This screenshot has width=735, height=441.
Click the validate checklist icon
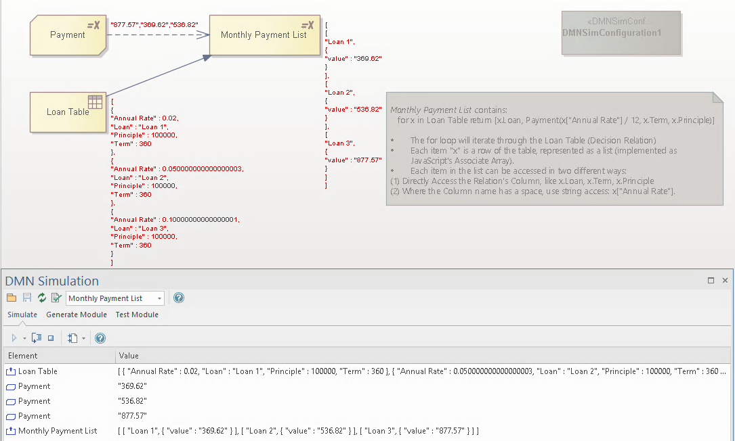56,298
